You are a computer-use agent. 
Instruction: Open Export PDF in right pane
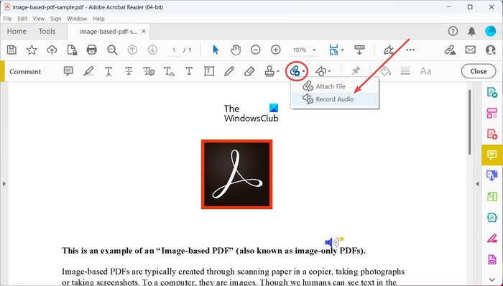coord(492,93)
